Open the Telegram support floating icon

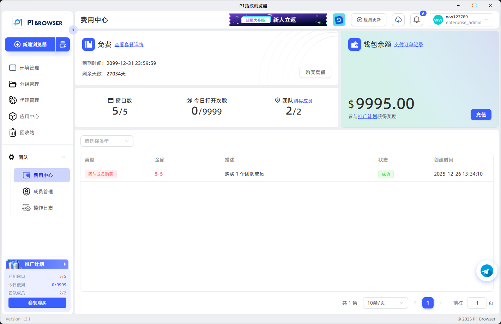tap(487, 271)
